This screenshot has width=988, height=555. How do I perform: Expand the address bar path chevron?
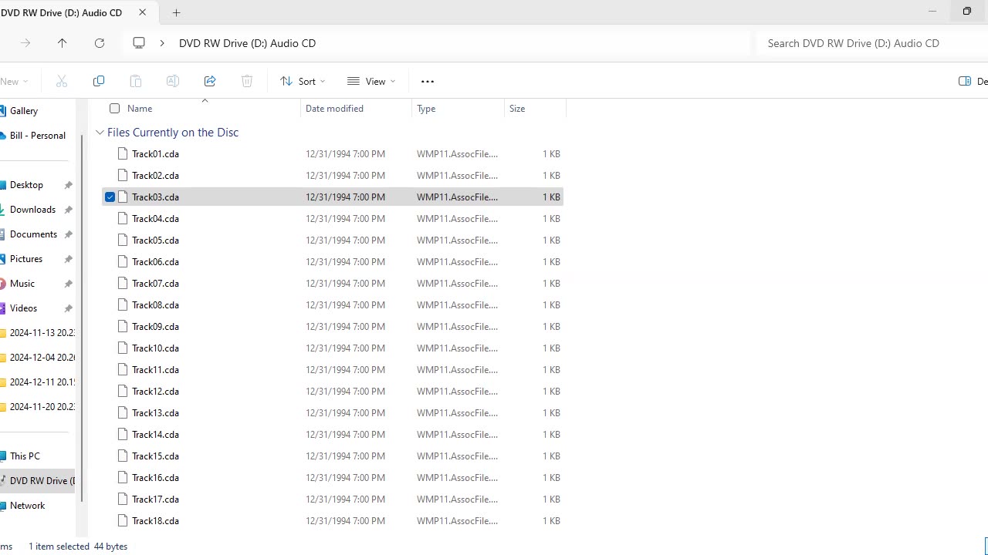[x=162, y=43]
